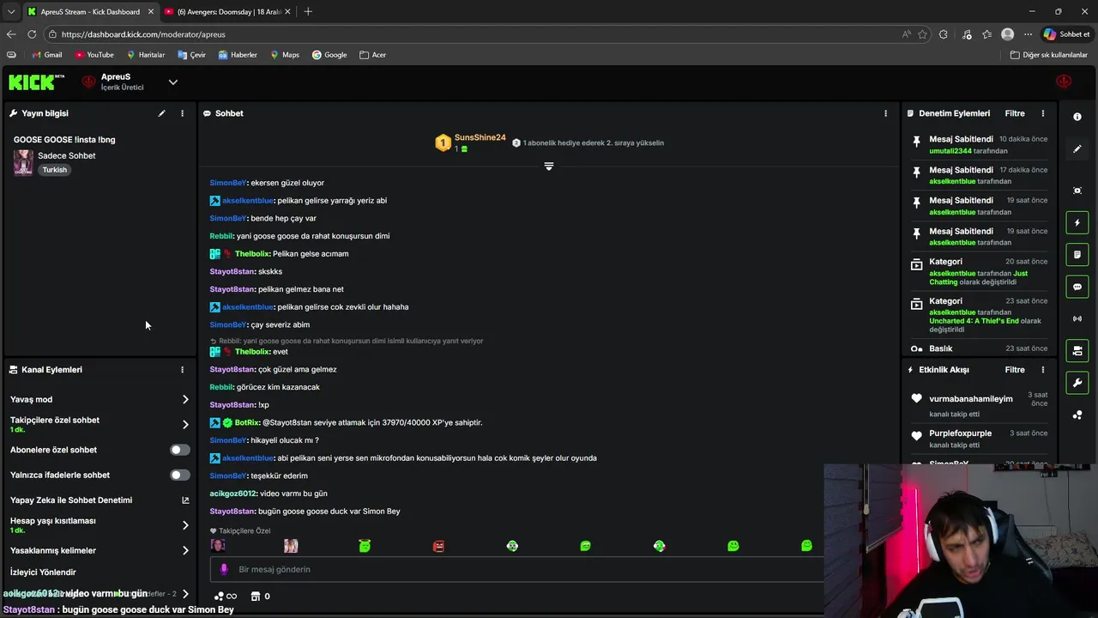
Task: Expand Takipçilere özel sohbet settings
Action: (x=185, y=424)
